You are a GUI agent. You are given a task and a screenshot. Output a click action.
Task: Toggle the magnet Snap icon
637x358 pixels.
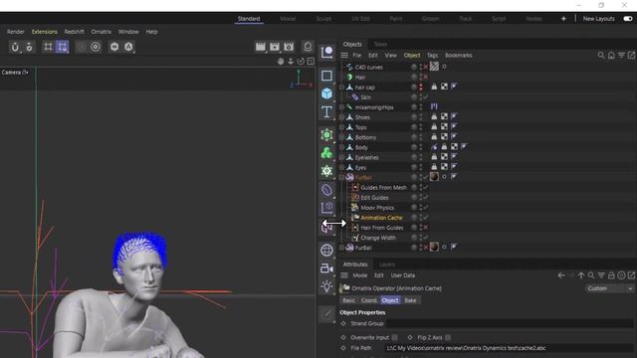click(x=15, y=47)
